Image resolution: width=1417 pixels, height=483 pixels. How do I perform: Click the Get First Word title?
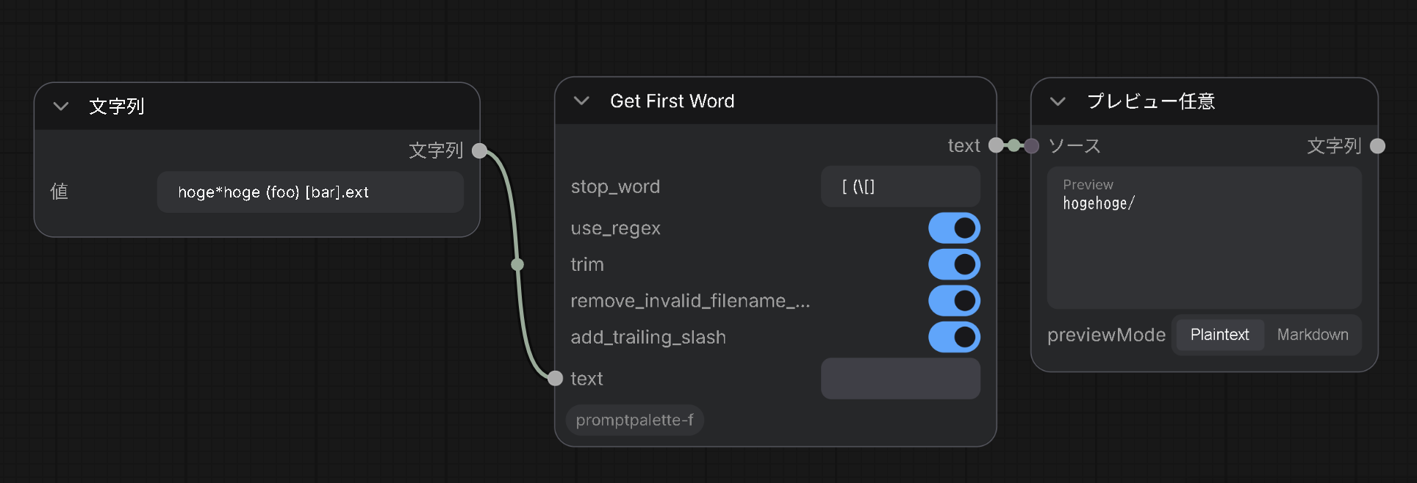pos(672,101)
